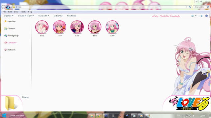
Task: Click the address bar path 'Ico'
Action: pos(20,7)
